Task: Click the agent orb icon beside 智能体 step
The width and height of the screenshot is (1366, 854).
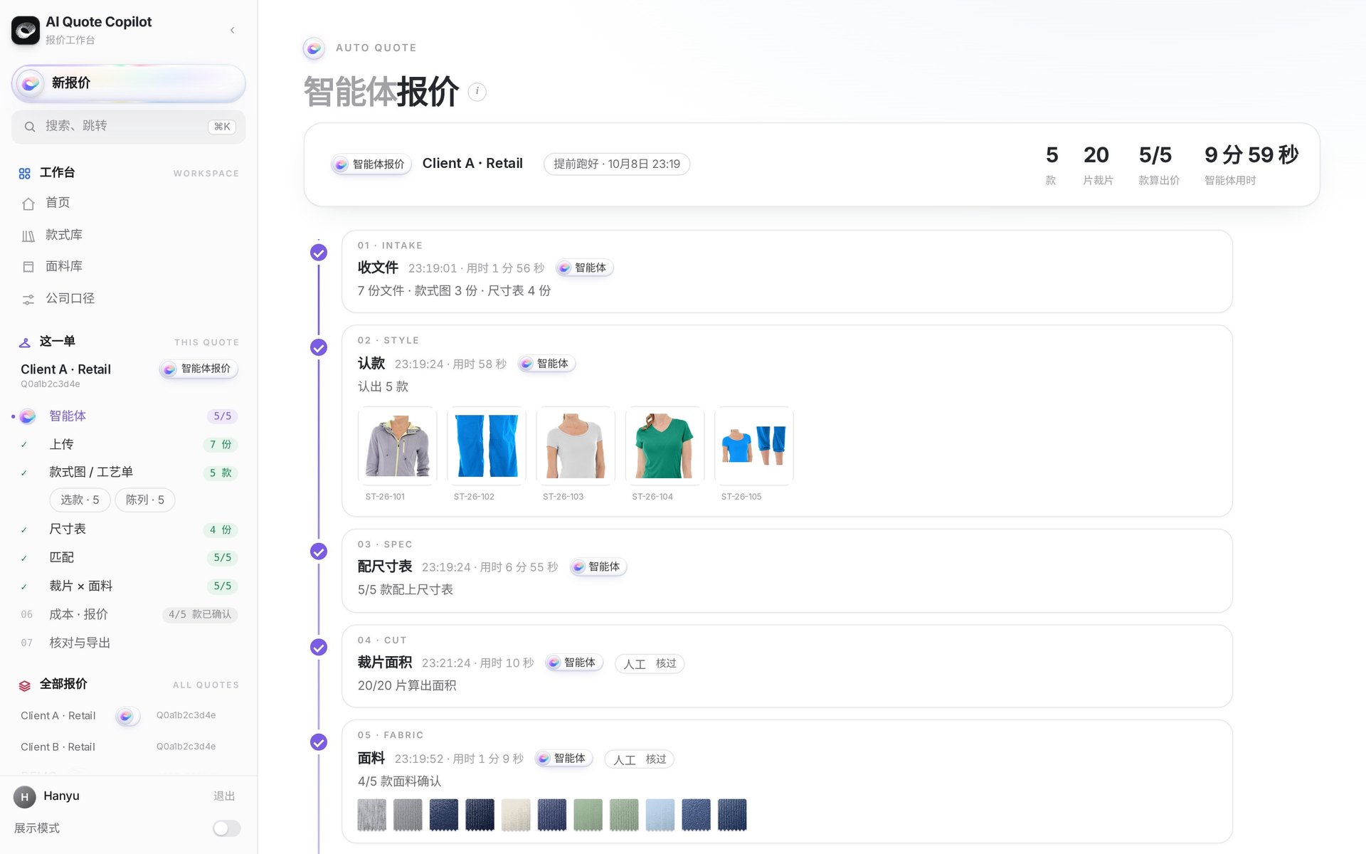Action: pos(28,416)
